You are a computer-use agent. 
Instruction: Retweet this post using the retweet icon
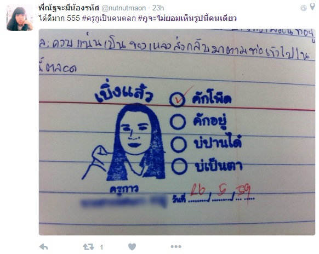[88, 247]
